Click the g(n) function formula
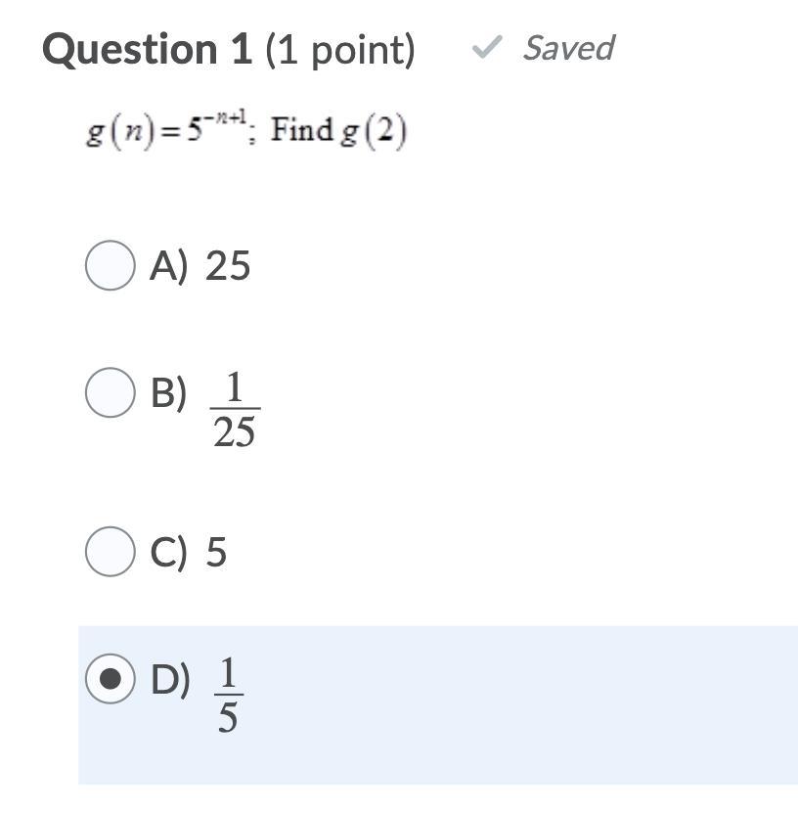 click(x=164, y=130)
